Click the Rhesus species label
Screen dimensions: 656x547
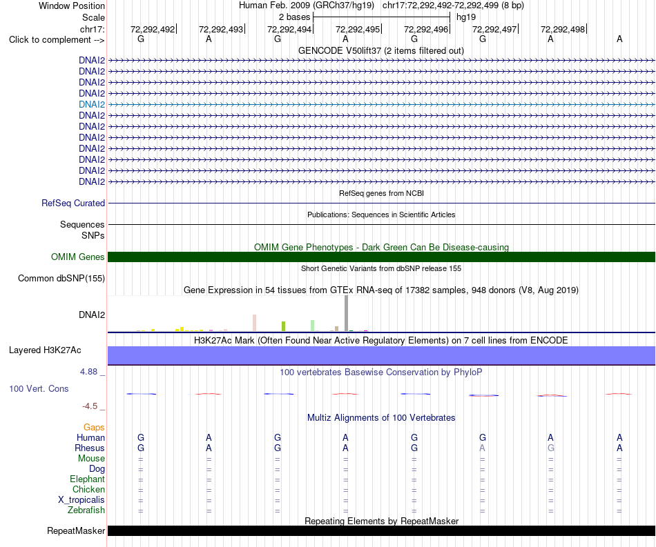(90, 448)
